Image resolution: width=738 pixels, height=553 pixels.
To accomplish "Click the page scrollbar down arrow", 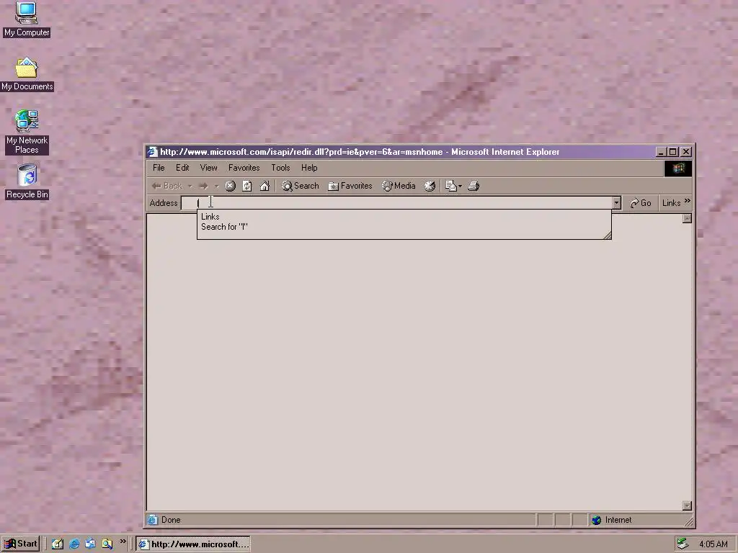I will (x=687, y=506).
